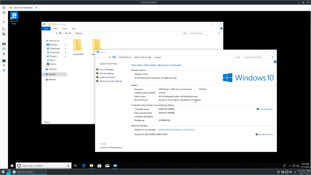Click the Windows Start button

pos(12,166)
